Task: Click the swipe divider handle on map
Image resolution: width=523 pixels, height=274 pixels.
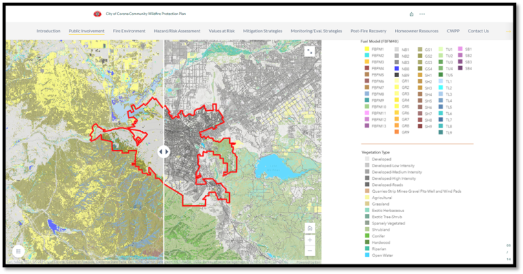Action: coord(164,151)
